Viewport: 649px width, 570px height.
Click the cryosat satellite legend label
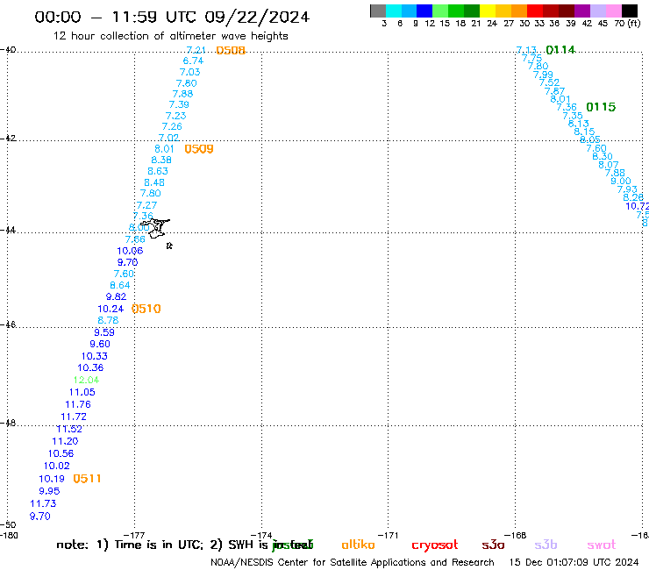(435, 545)
